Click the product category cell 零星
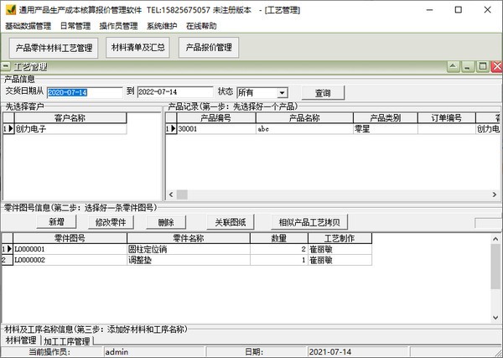Viewport: 503px width, 358px height. pyautogui.click(x=386, y=129)
